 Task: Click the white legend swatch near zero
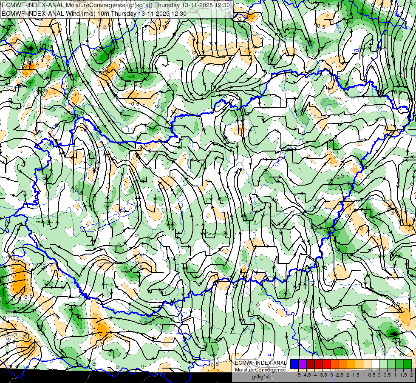375,364
